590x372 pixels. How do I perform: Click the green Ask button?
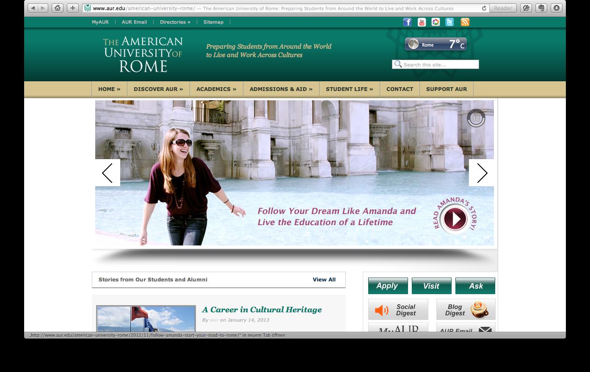[x=475, y=286]
